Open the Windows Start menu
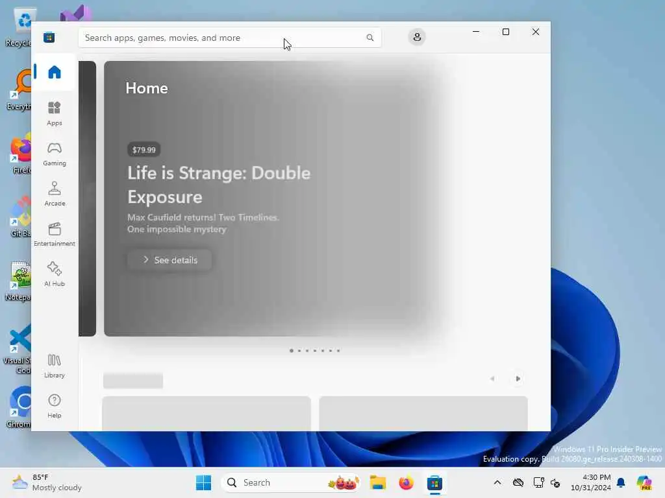Screen dimensions: 665x498 click(x=203, y=482)
